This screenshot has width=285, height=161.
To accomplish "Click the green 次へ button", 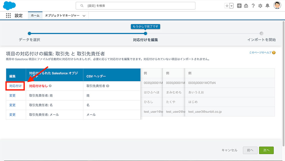I will point(266,150).
